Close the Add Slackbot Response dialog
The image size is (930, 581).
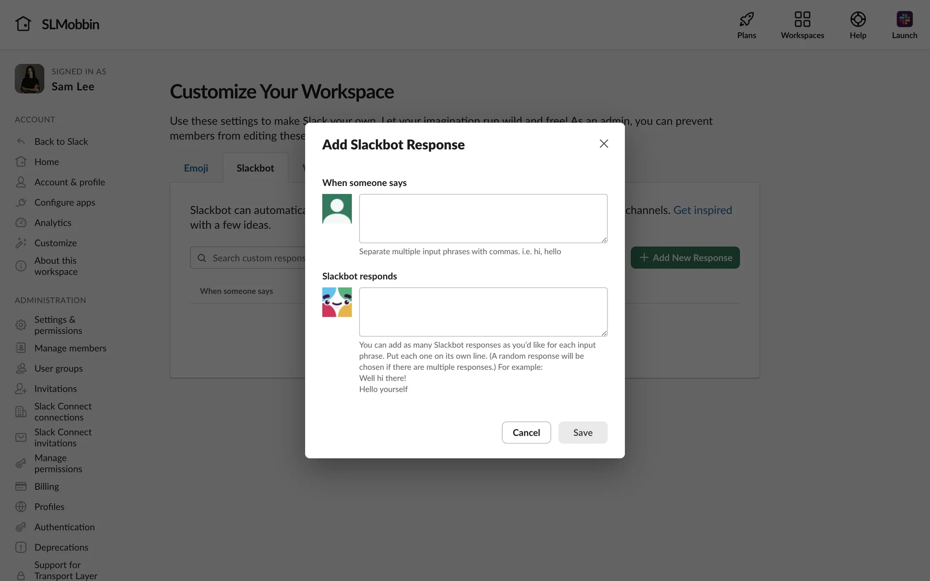tap(604, 144)
